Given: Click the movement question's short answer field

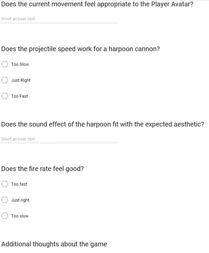Looking at the screenshot, I should tap(60, 19).
